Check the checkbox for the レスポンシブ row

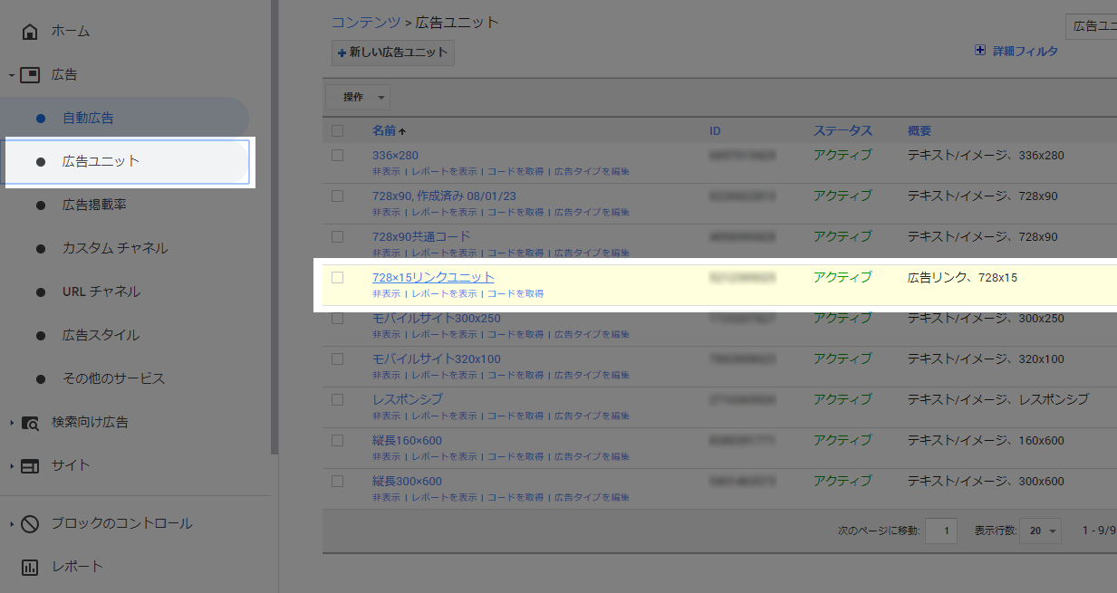click(337, 399)
